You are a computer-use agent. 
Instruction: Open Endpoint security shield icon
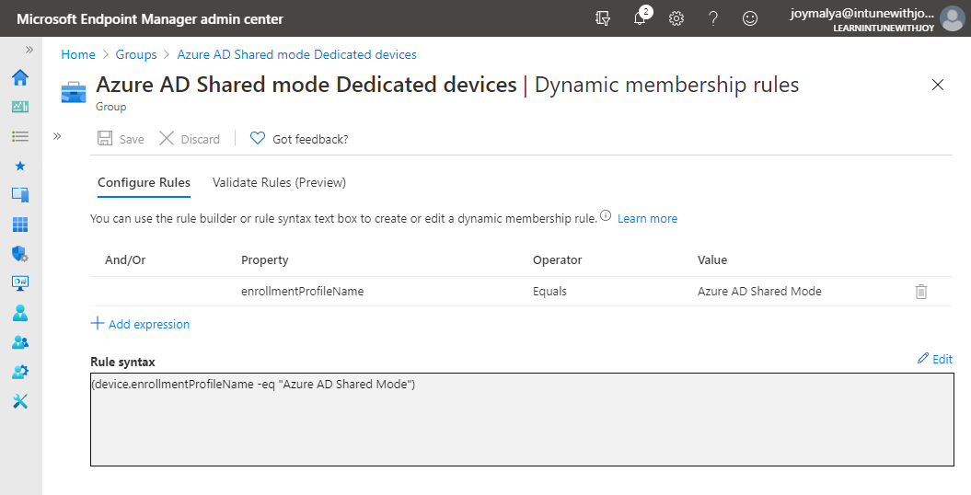click(x=20, y=254)
